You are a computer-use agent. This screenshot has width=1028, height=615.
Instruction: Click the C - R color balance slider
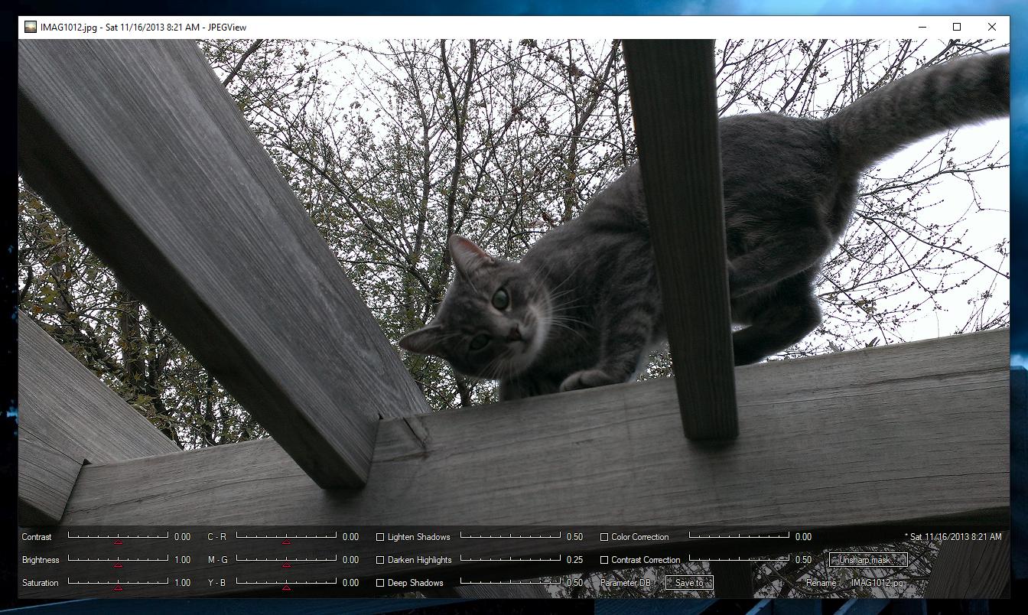(286, 537)
